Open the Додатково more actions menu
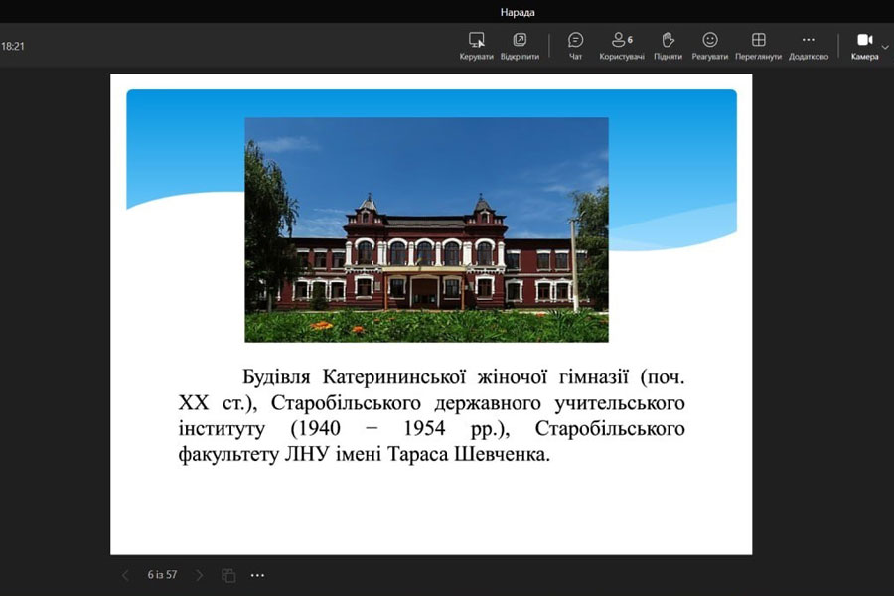The width and height of the screenshot is (894, 596). click(x=808, y=41)
